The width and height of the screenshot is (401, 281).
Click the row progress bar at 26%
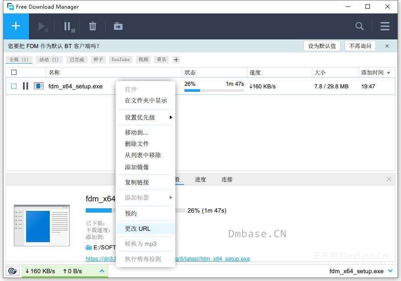214,90
